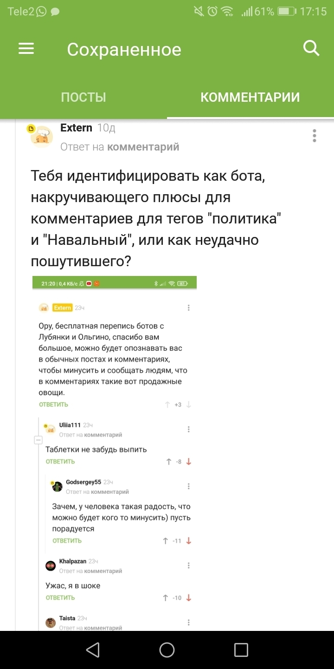The image size is (334, 669).
Task: Tap the muted sound status icon
Action: (x=199, y=11)
